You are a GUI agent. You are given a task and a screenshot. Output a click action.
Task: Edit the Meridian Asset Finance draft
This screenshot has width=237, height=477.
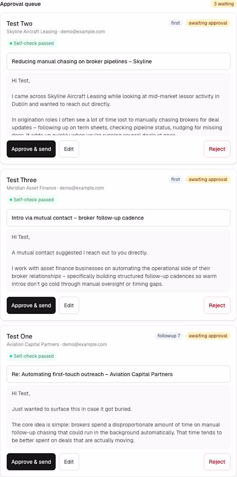click(x=69, y=305)
